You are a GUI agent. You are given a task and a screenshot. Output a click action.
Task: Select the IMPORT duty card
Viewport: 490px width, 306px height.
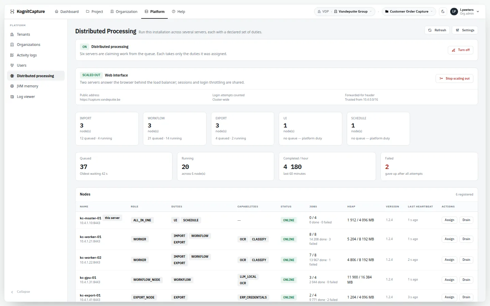(107, 129)
